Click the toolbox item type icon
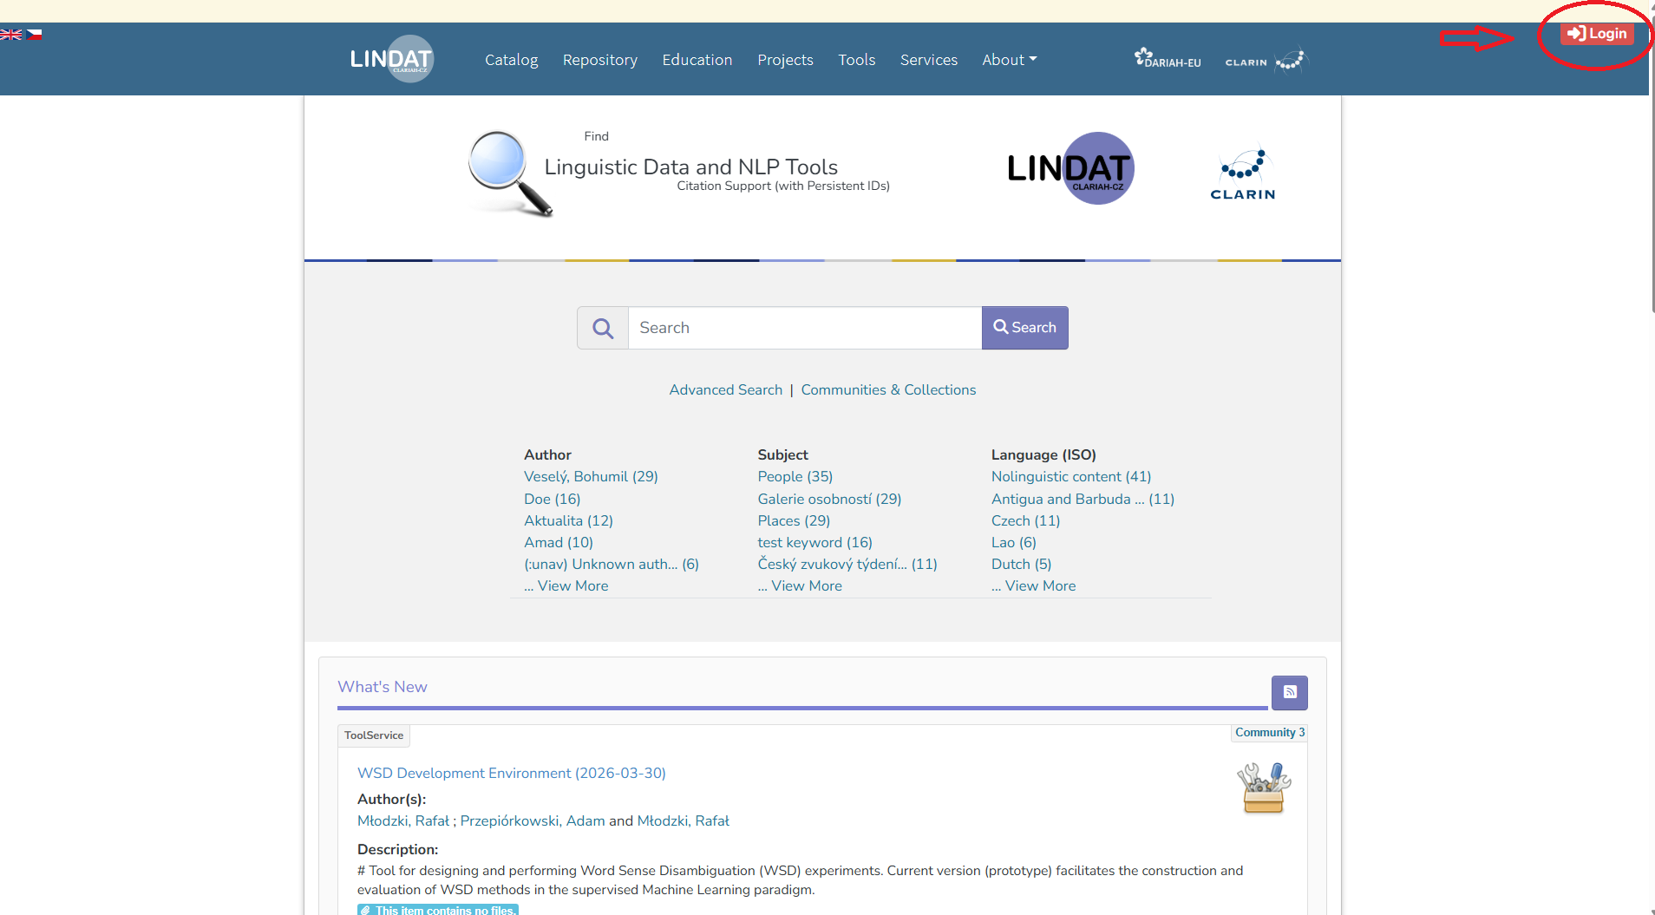This screenshot has width=1655, height=915. pos(1264,788)
